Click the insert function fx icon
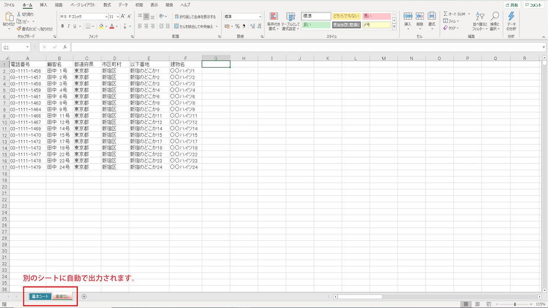548x308 pixels. [65, 47]
